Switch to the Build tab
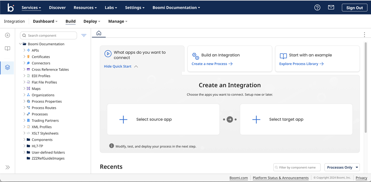 click(x=70, y=21)
